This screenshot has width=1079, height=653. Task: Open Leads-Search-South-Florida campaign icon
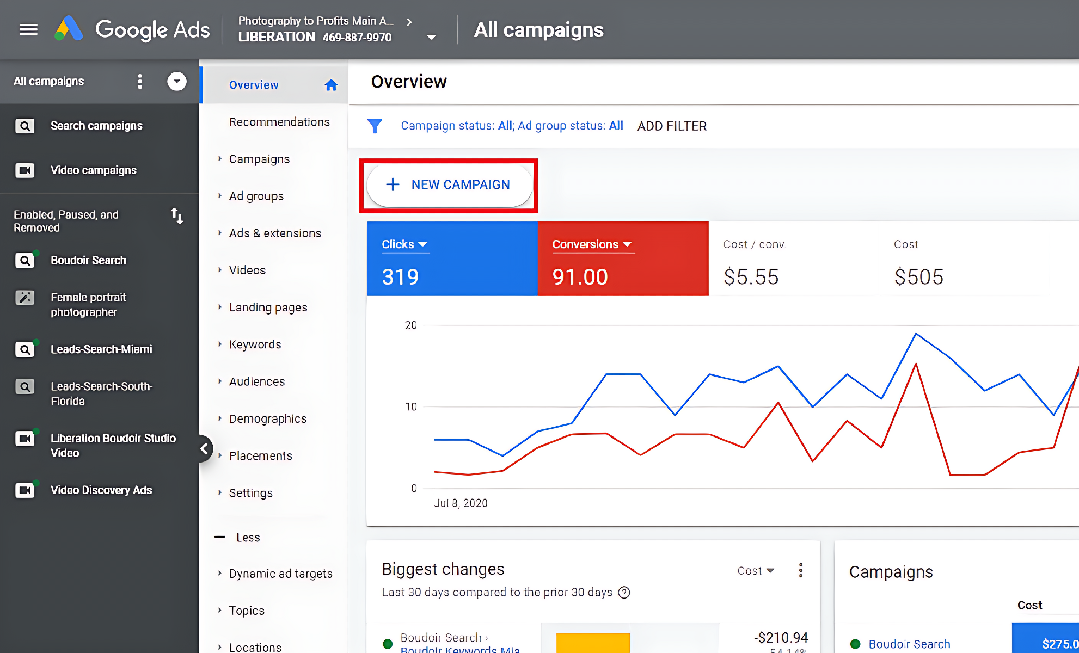pyautogui.click(x=24, y=386)
